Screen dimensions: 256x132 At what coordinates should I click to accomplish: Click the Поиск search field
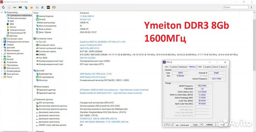coord(236,7)
